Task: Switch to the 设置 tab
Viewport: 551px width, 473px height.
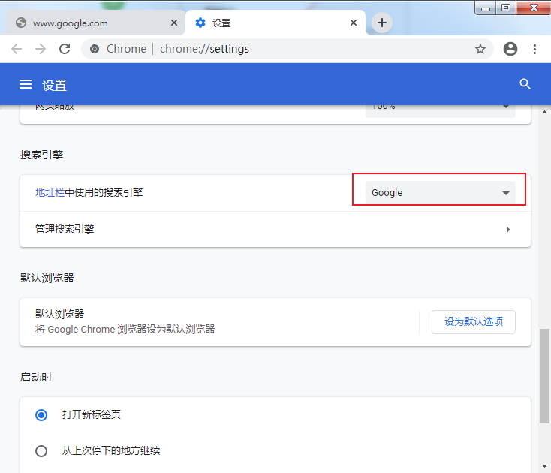Action: click(275, 23)
